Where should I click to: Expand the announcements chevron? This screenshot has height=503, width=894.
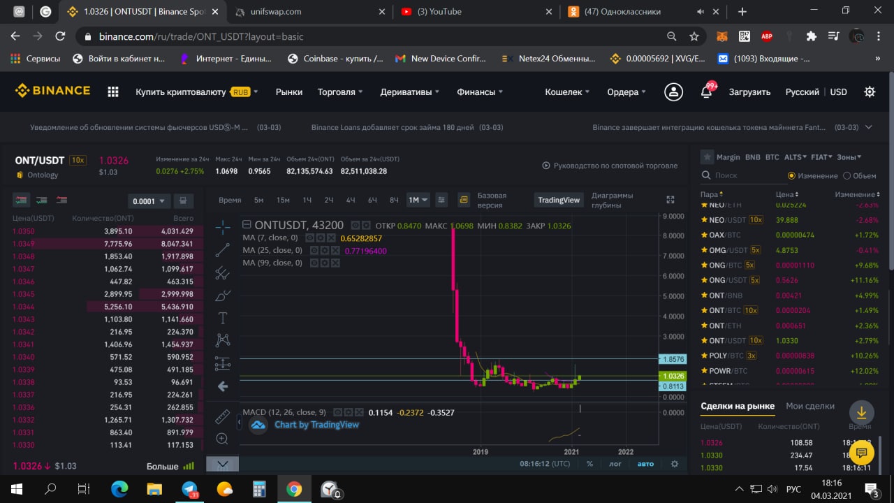click(x=869, y=127)
